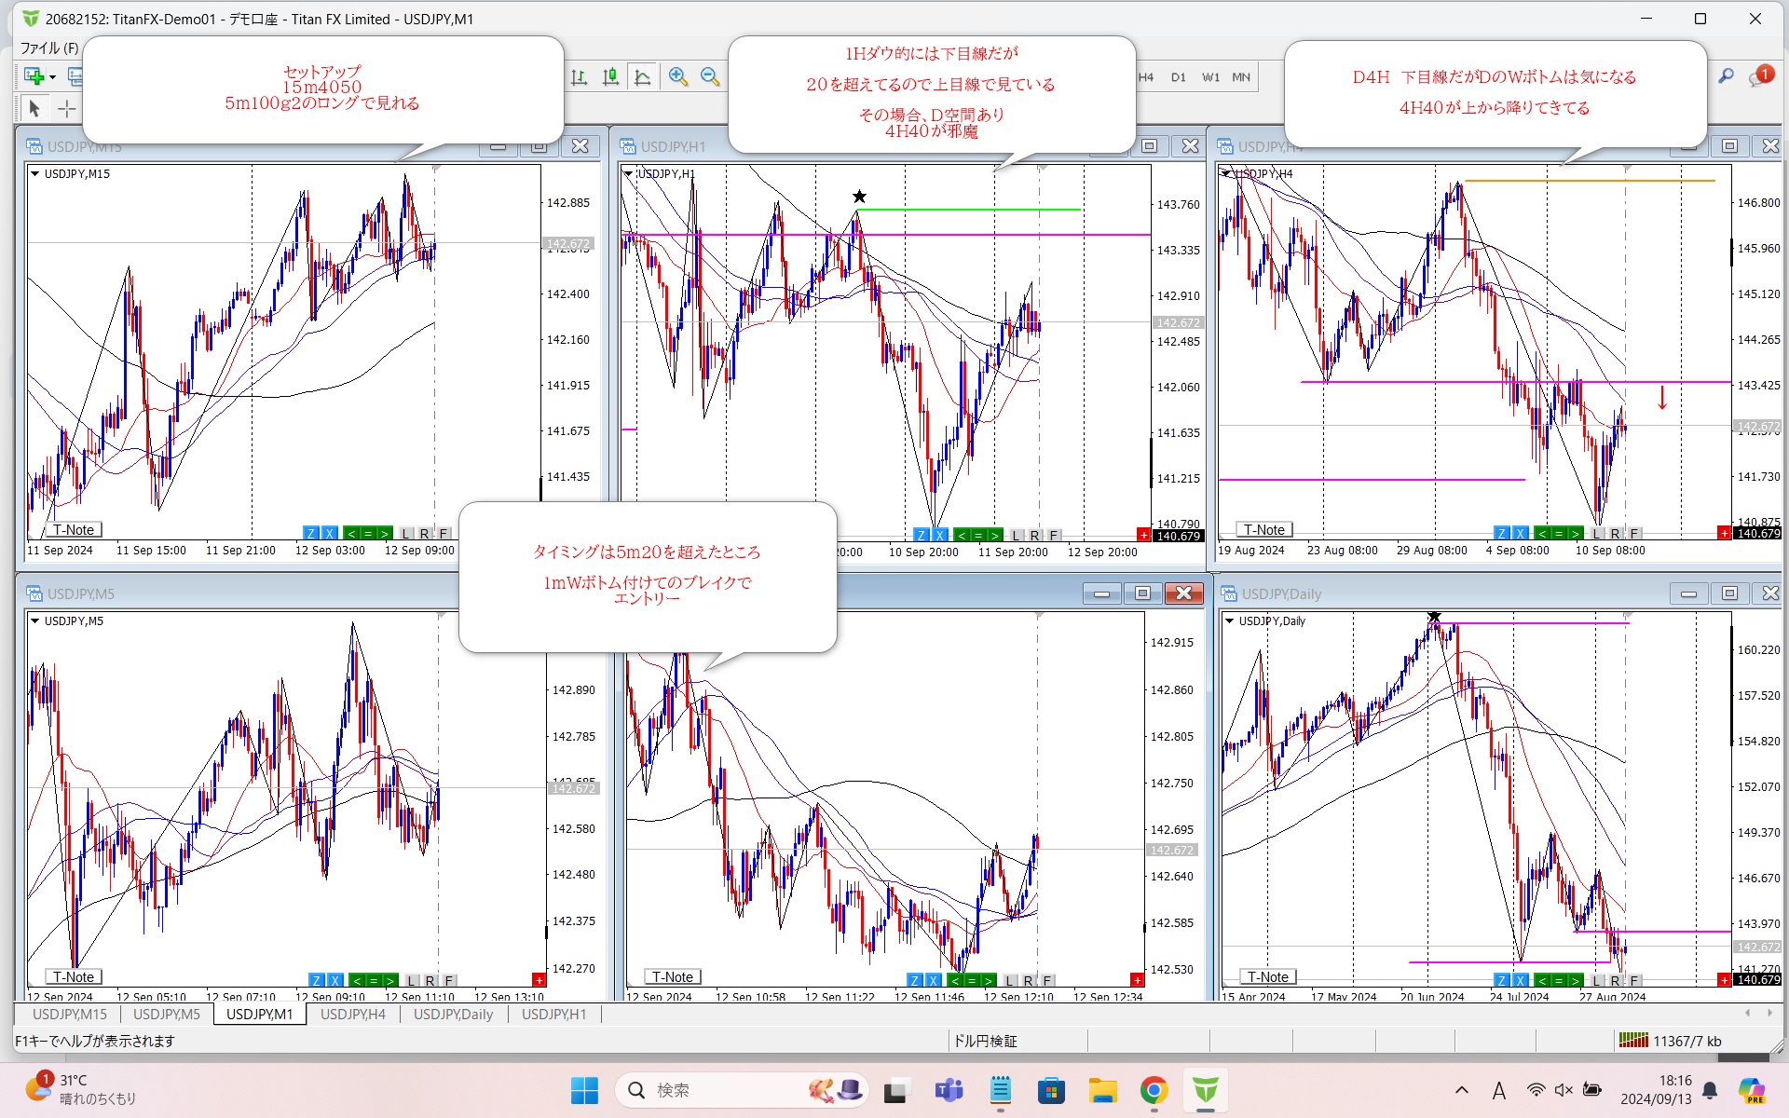Image resolution: width=1789 pixels, height=1118 pixels.
Task: Click the zoom in magnifier
Action: click(x=678, y=77)
